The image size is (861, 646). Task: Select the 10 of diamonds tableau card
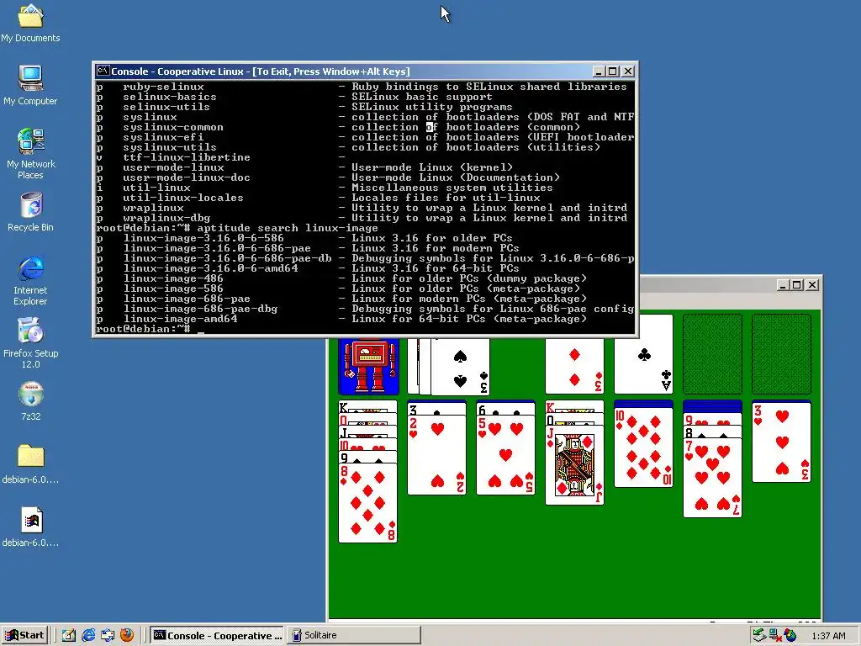(x=643, y=447)
